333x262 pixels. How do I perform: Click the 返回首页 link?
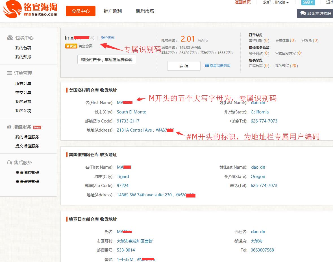click(242, 2)
